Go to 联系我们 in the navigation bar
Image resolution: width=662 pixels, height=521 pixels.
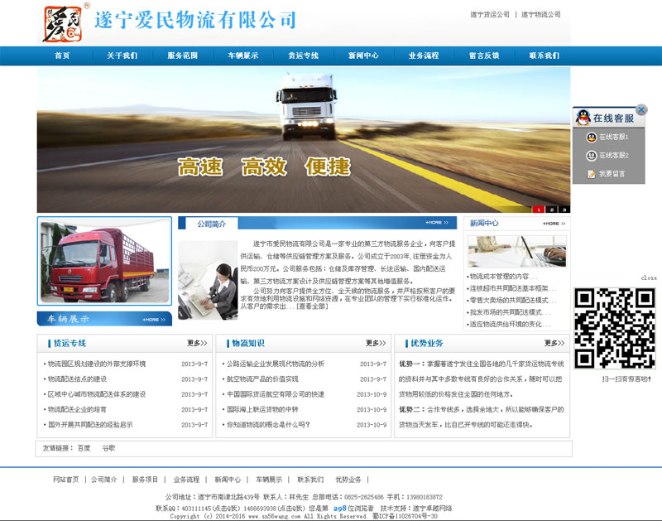coord(544,55)
